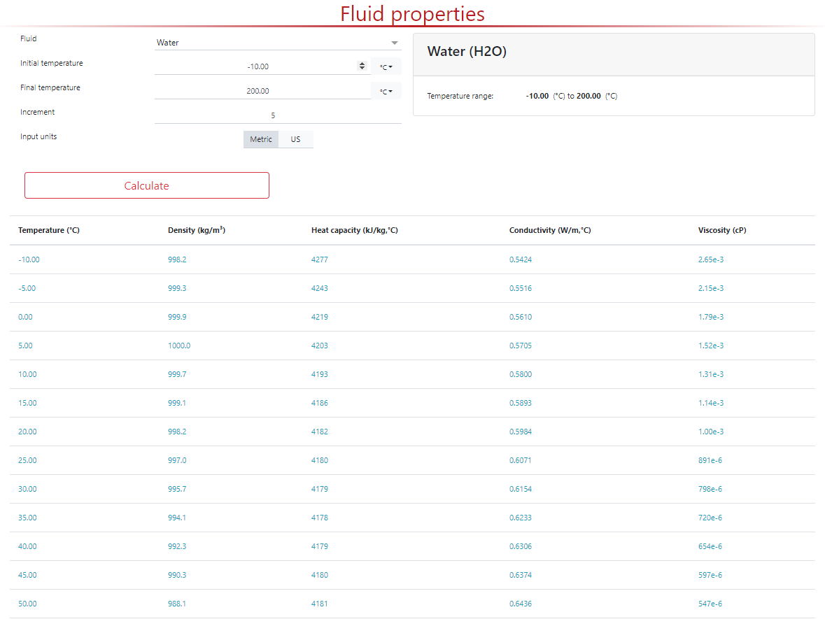Click the conductivity value 0.6436

click(521, 604)
